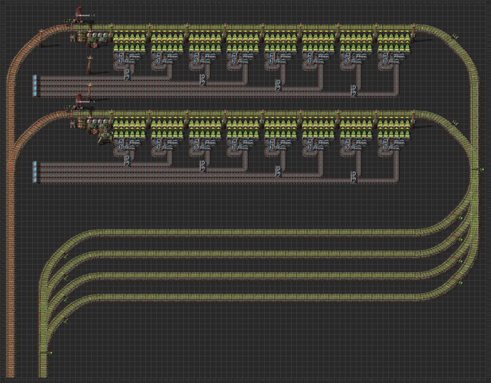Click the bottom blue belt end of the lower bus
This screenshot has height=383, width=491.
[35, 180]
